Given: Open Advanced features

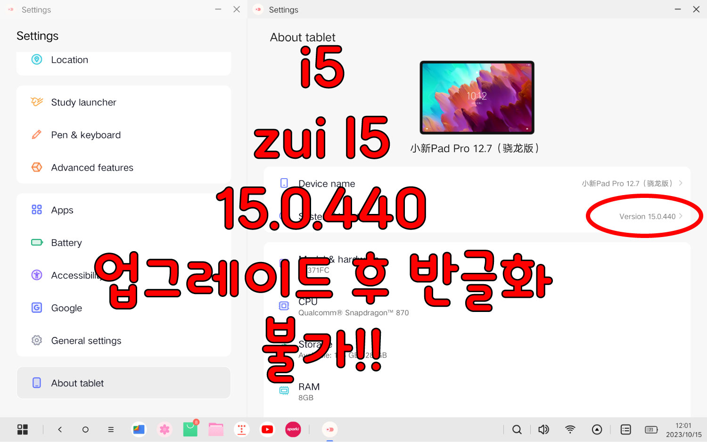Looking at the screenshot, I should [123, 167].
